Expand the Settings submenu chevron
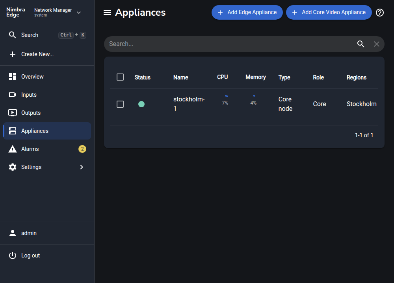This screenshot has width=394, height=283. click(x=82, y=167)
